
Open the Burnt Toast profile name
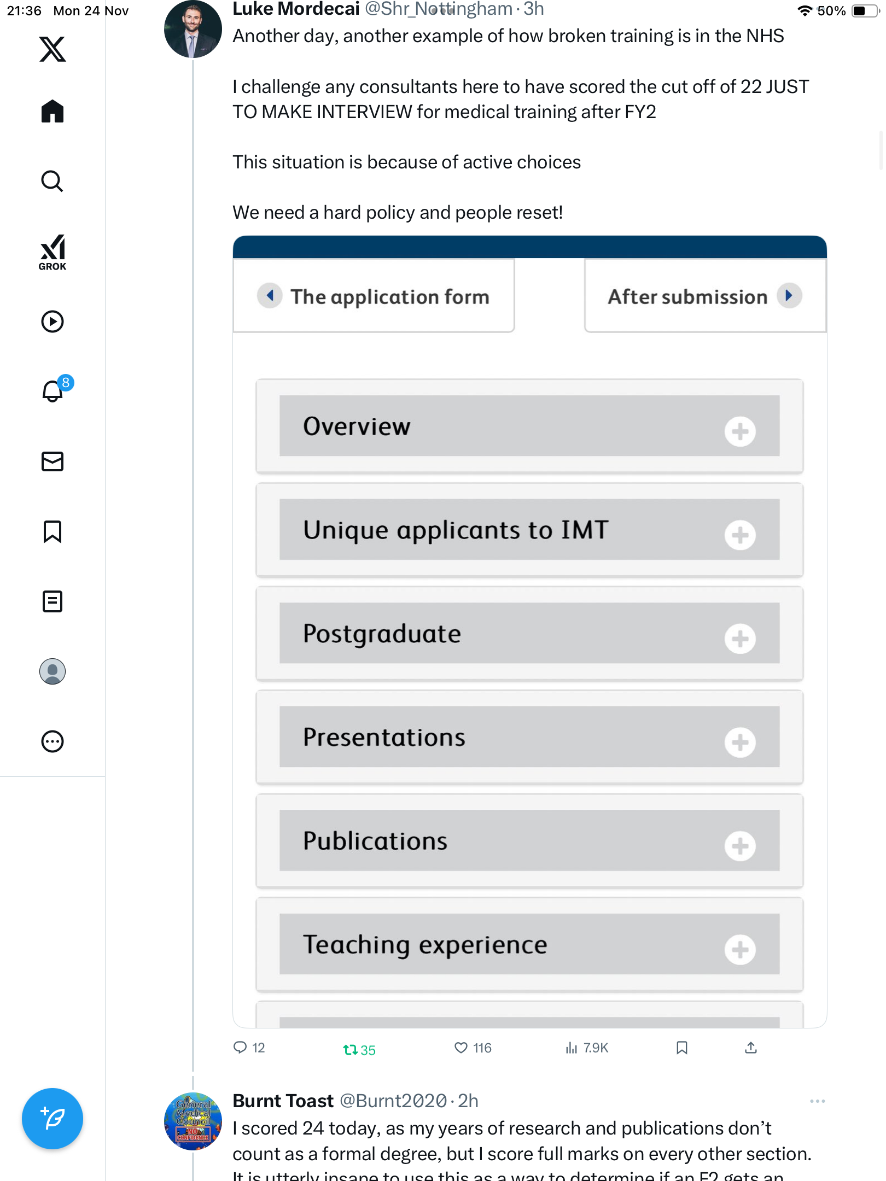[283, 1101]
